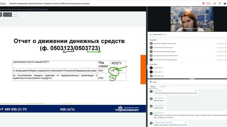Click the red recording indicator icon

203,3
